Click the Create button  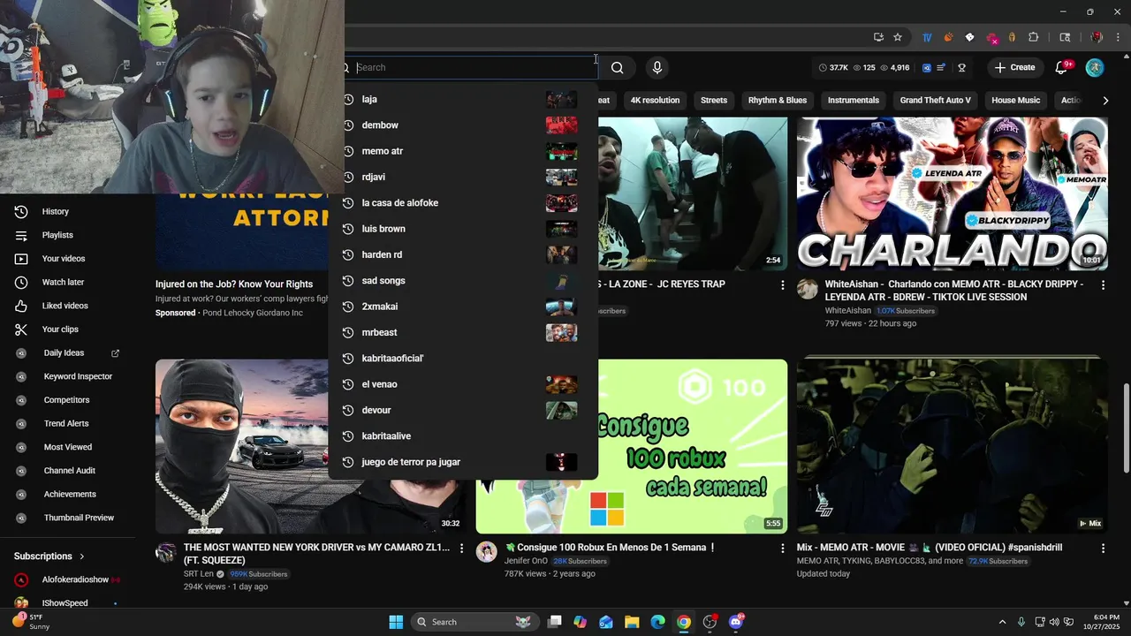point(1014,67)
